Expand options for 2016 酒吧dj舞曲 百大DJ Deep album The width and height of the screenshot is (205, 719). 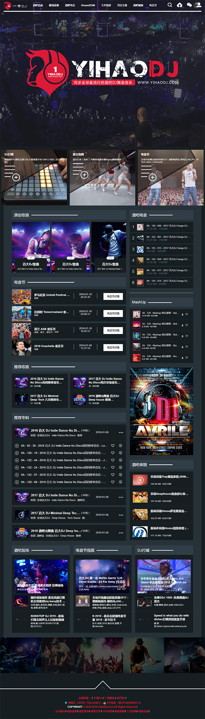tap(121, 533)
